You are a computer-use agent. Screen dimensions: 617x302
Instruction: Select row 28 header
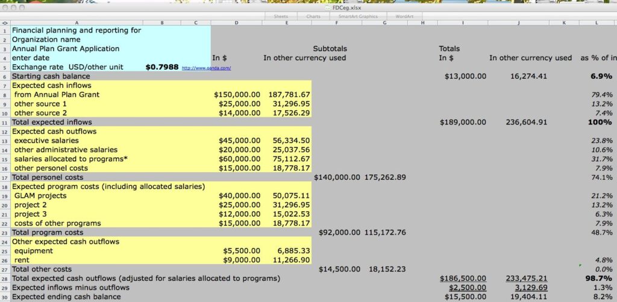point(5,279)
